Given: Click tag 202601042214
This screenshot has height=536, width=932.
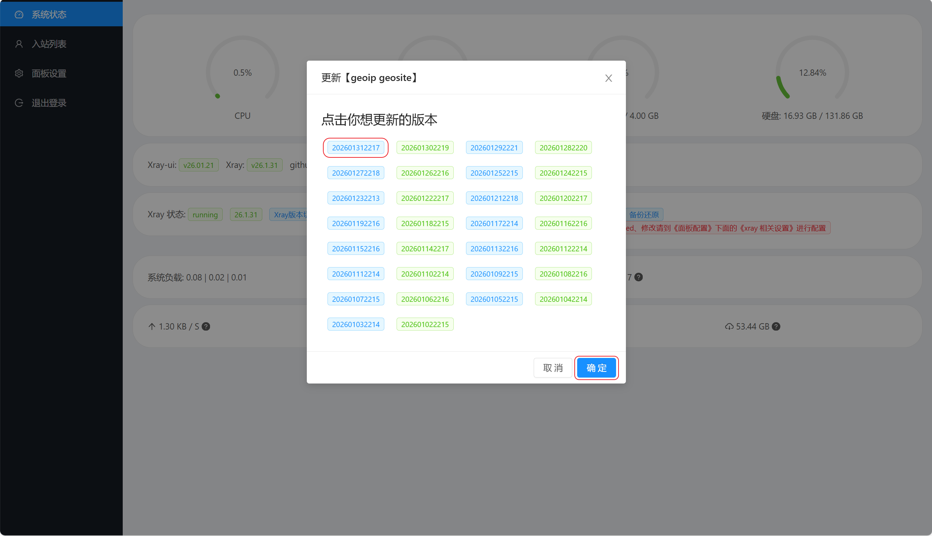Looking at the screenshot, I should tap(563, 299).
